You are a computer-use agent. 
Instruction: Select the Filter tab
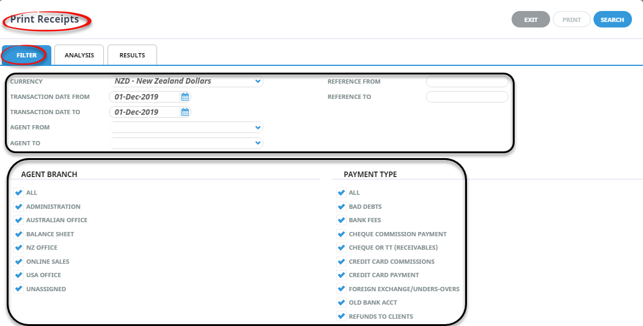(26, 55)
